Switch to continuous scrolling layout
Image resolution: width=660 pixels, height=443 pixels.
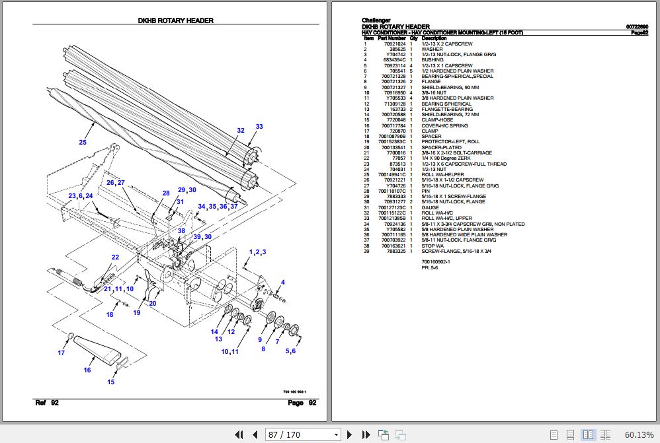571,434
